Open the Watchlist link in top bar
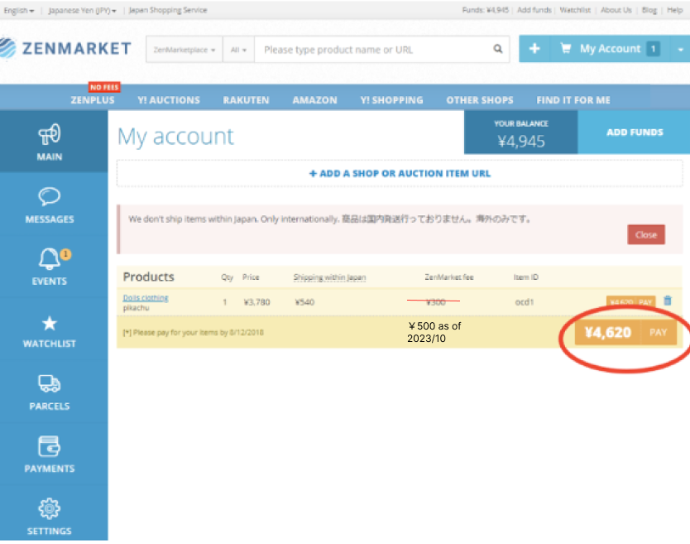Image resolution: width=690 pixels, height=544 pixels. 575,10
